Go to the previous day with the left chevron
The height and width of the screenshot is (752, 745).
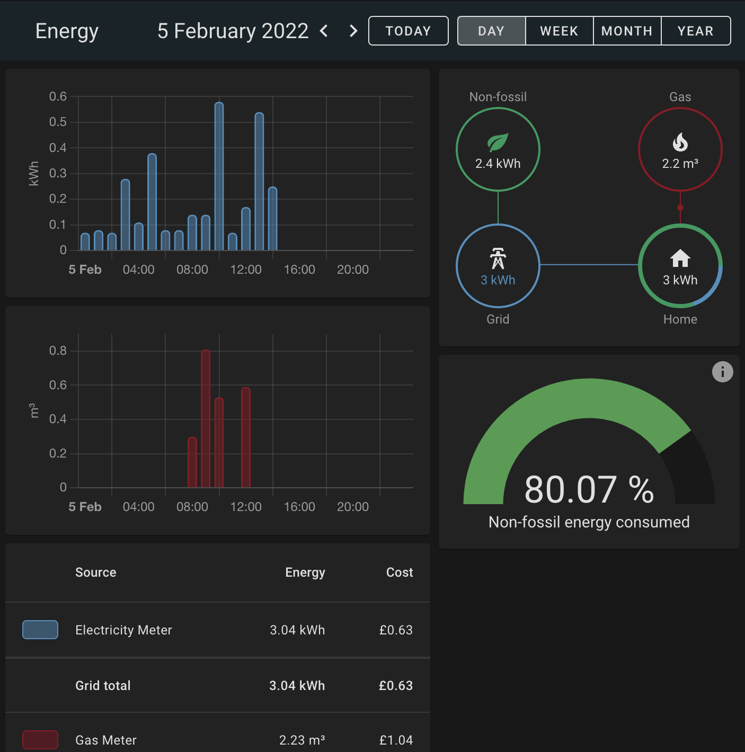click(x=324, y=31)
